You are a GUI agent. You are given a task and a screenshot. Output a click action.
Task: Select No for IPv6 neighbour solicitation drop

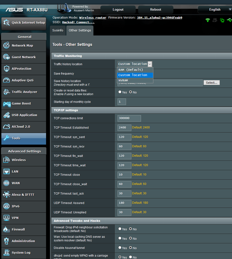click(131, 229)
